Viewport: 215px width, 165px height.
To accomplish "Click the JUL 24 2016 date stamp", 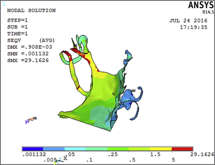I will [x=188, y=21].
